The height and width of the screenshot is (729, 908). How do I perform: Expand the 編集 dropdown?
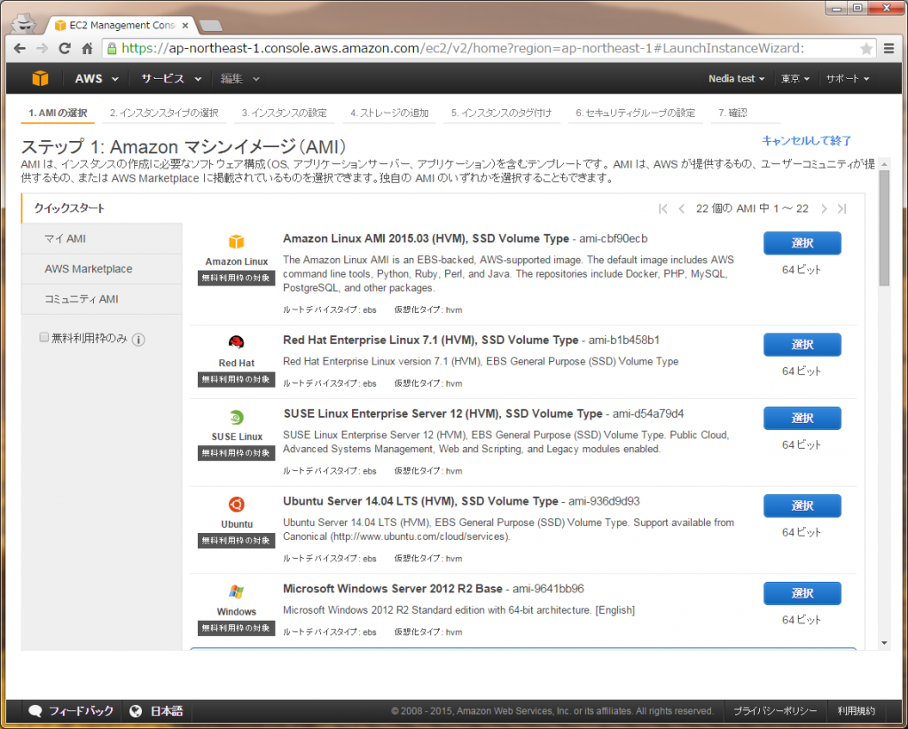coord(239,79)
